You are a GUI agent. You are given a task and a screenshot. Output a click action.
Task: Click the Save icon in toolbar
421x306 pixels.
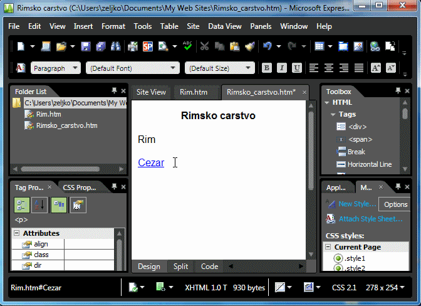click(x=85, y=46)
